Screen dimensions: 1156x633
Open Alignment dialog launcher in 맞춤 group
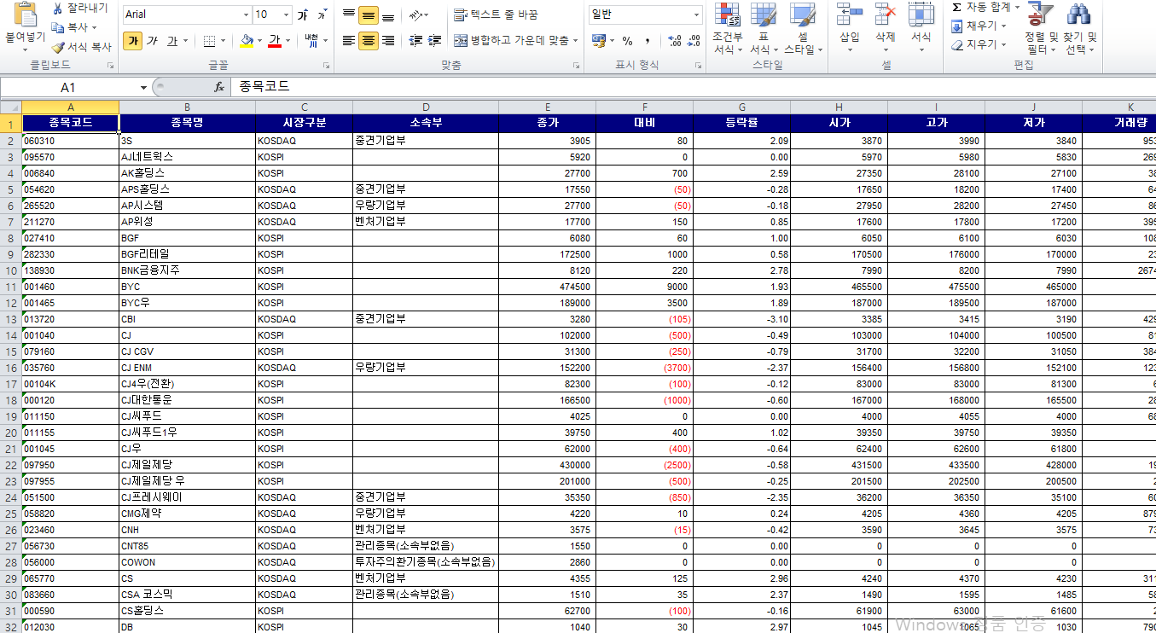pos(576,66)
